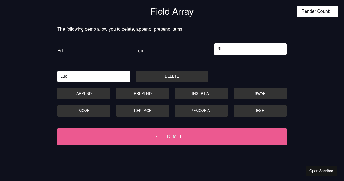
Task: Click the INSERT AT button
Action: click(201, 93)
